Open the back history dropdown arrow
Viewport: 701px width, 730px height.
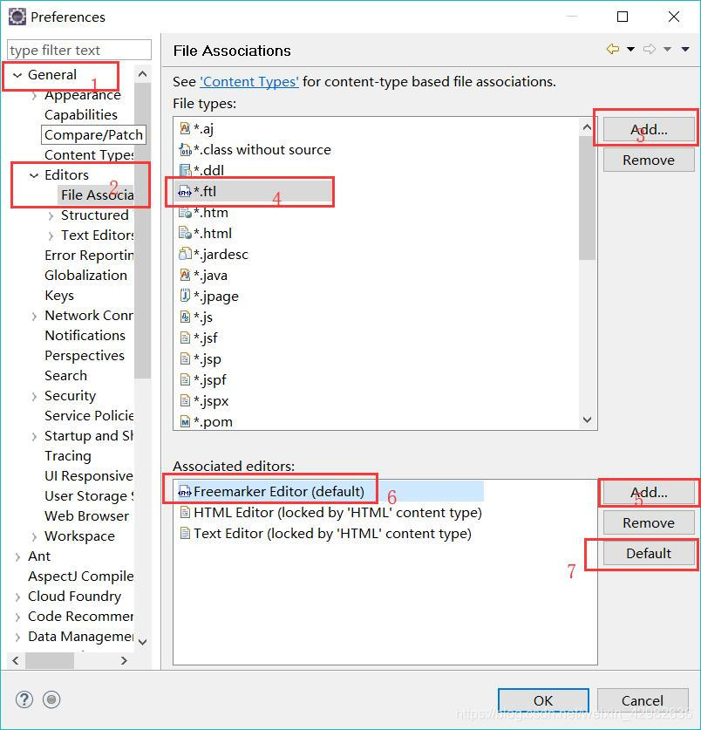pos(630,50)
